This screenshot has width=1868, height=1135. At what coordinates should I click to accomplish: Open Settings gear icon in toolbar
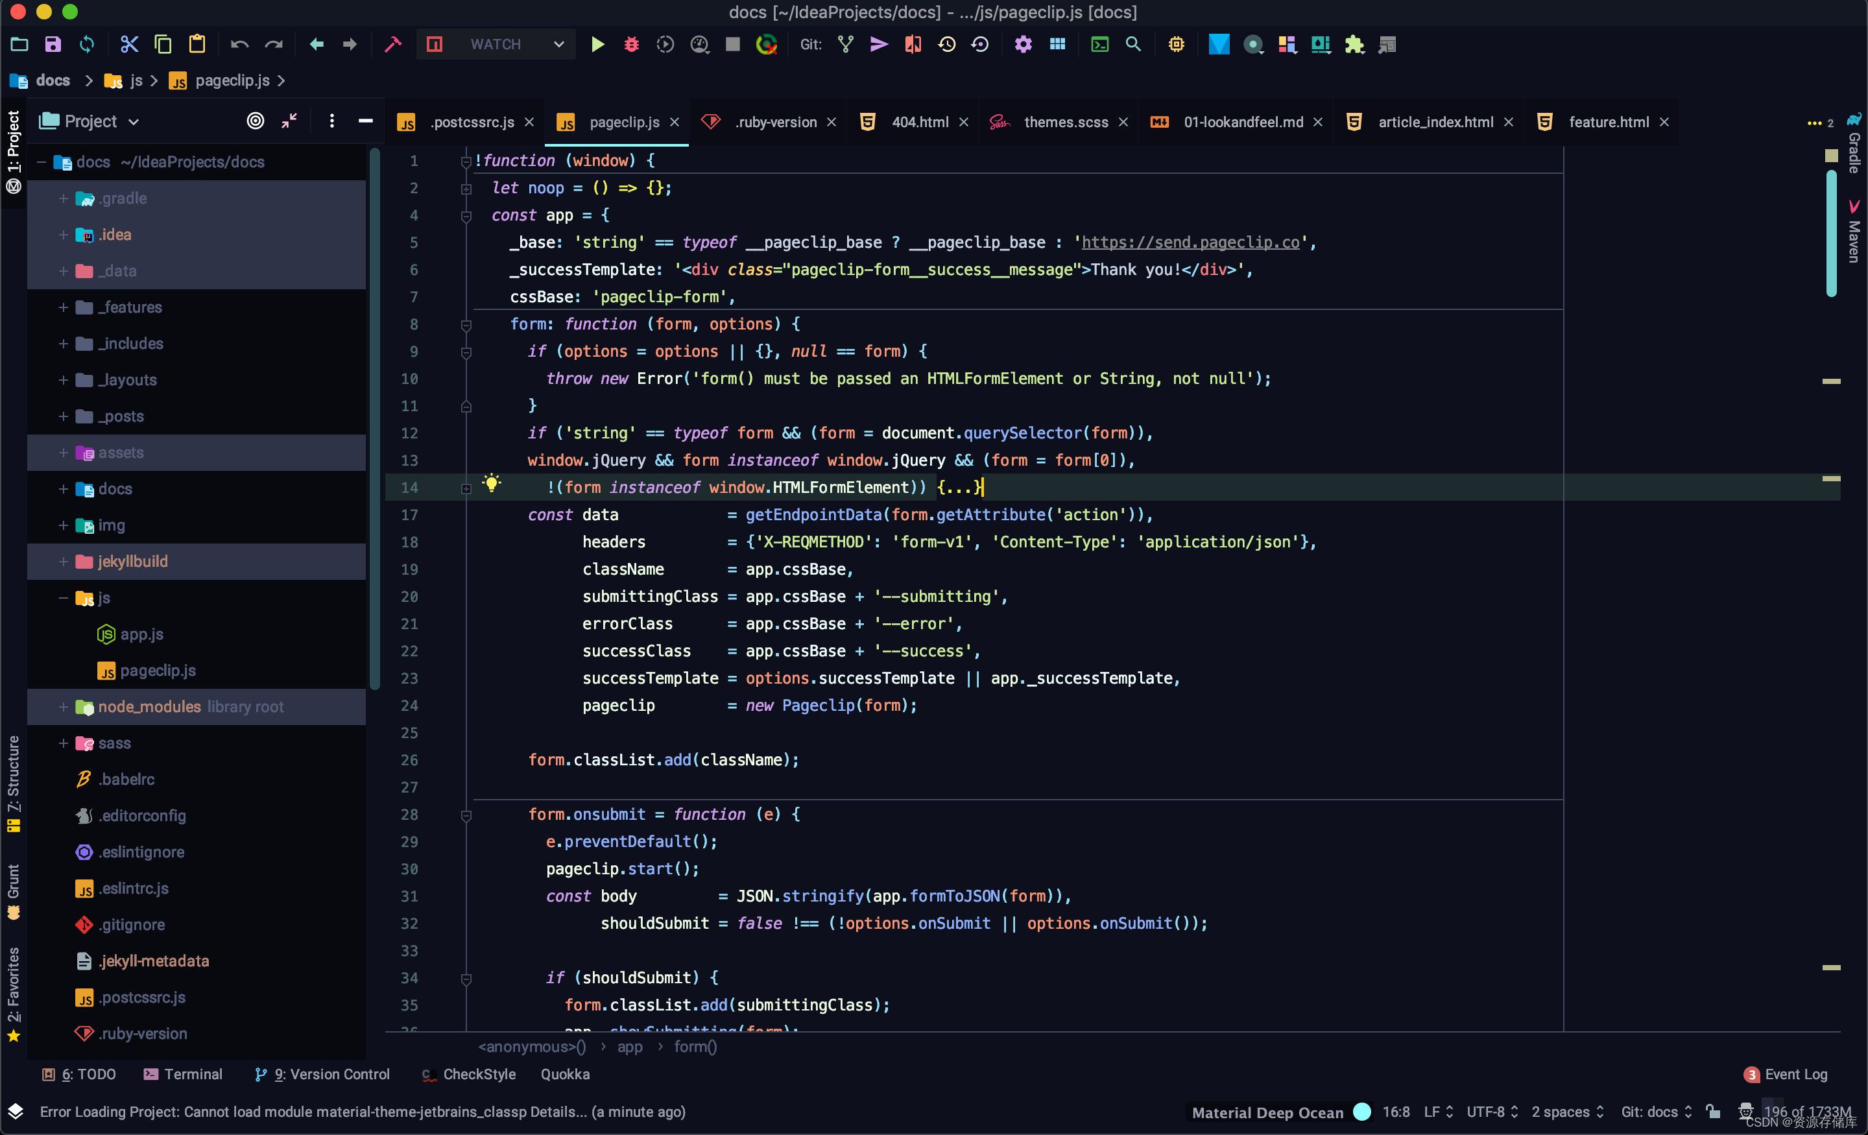1023,45
